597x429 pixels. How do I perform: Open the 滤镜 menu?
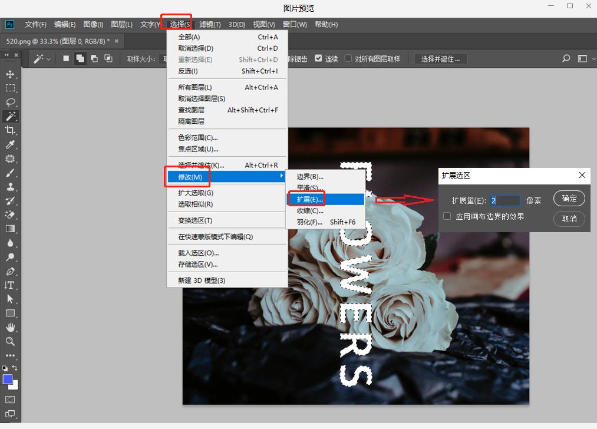pyautogui.click(x=209, y=24)
